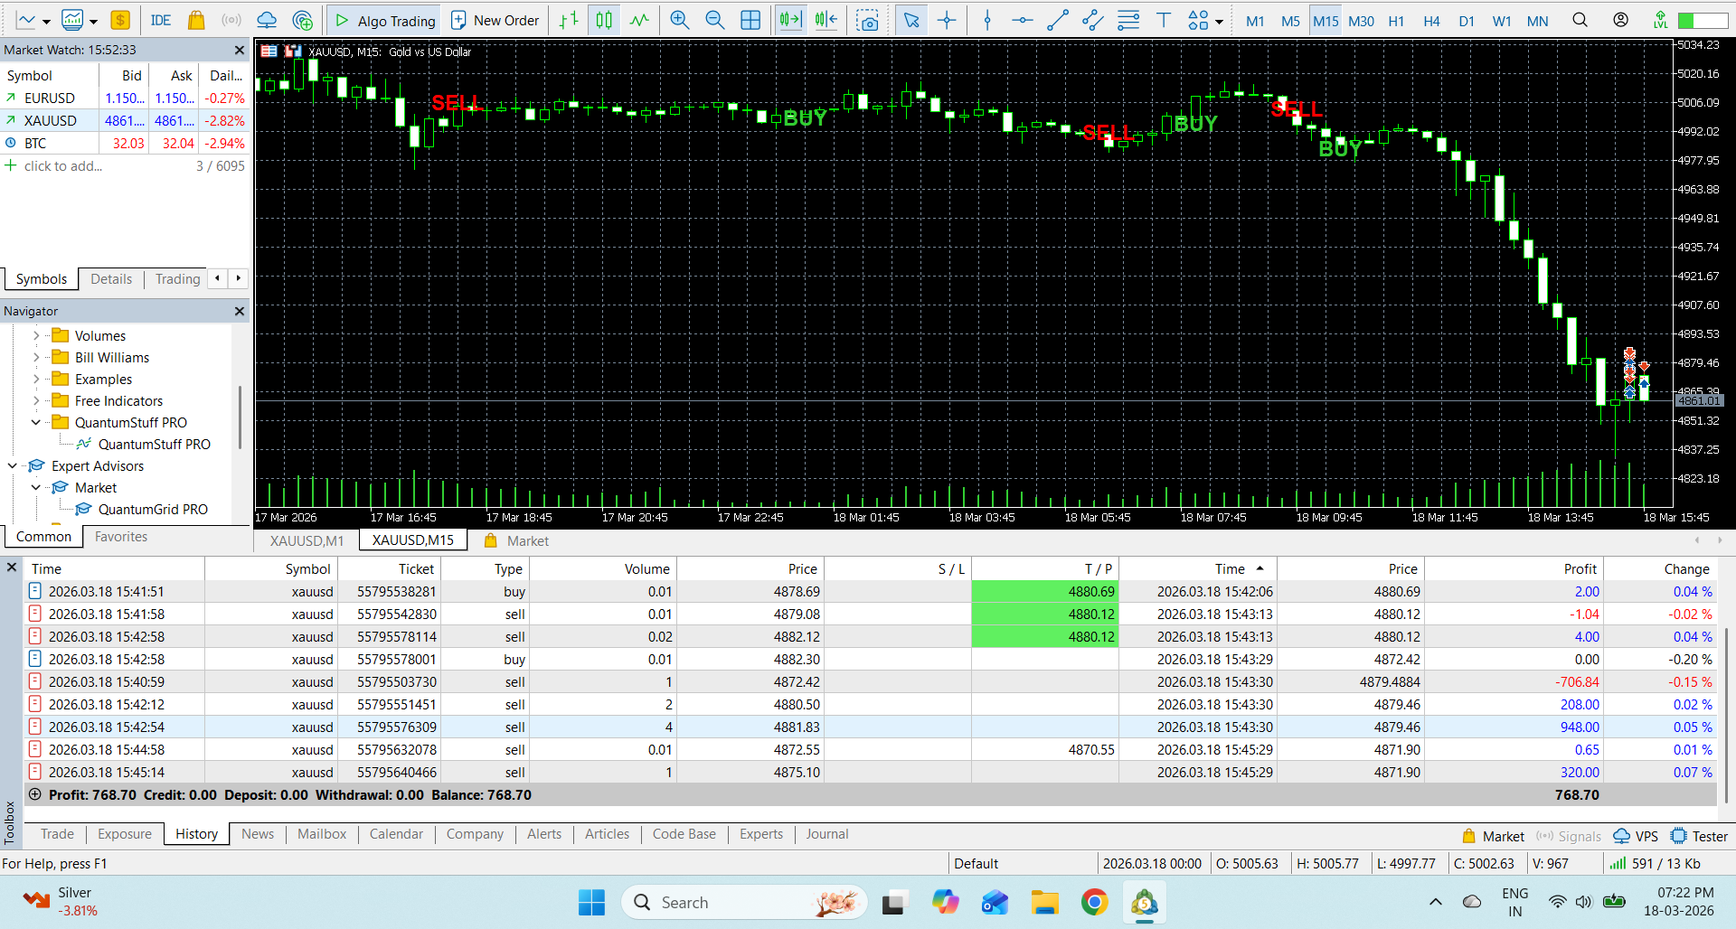This screenshot has width=1736, height=929.
Task: Open the Tester button in Toolbox bar
Action: click(1699, 836)
